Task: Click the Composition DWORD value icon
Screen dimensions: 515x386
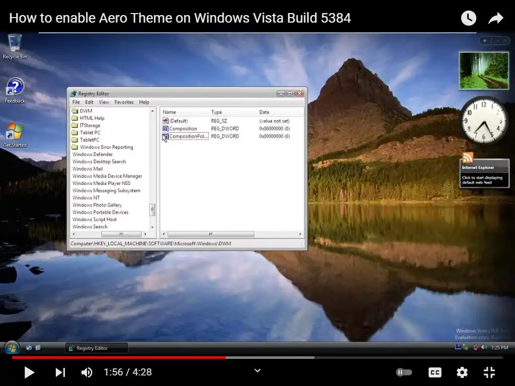Action: 165,129
